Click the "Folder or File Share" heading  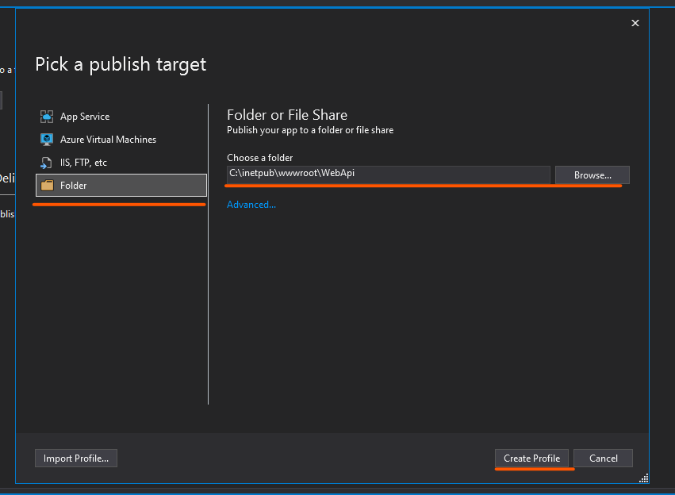287,115
